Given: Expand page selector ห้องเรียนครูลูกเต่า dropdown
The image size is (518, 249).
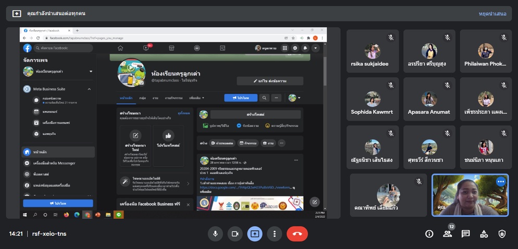Looking at the screenshot, I should pos(91,71).
